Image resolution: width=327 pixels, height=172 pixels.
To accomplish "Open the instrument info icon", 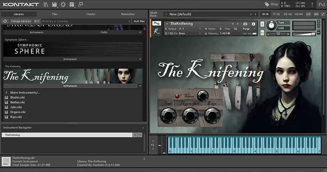I will [x=253, y=24].
